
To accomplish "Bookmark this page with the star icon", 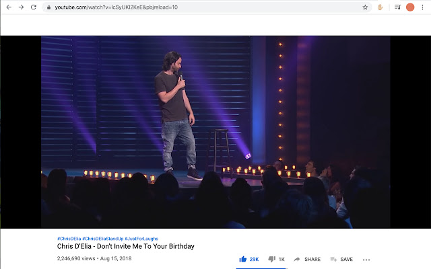I will (x=365, y=7).
